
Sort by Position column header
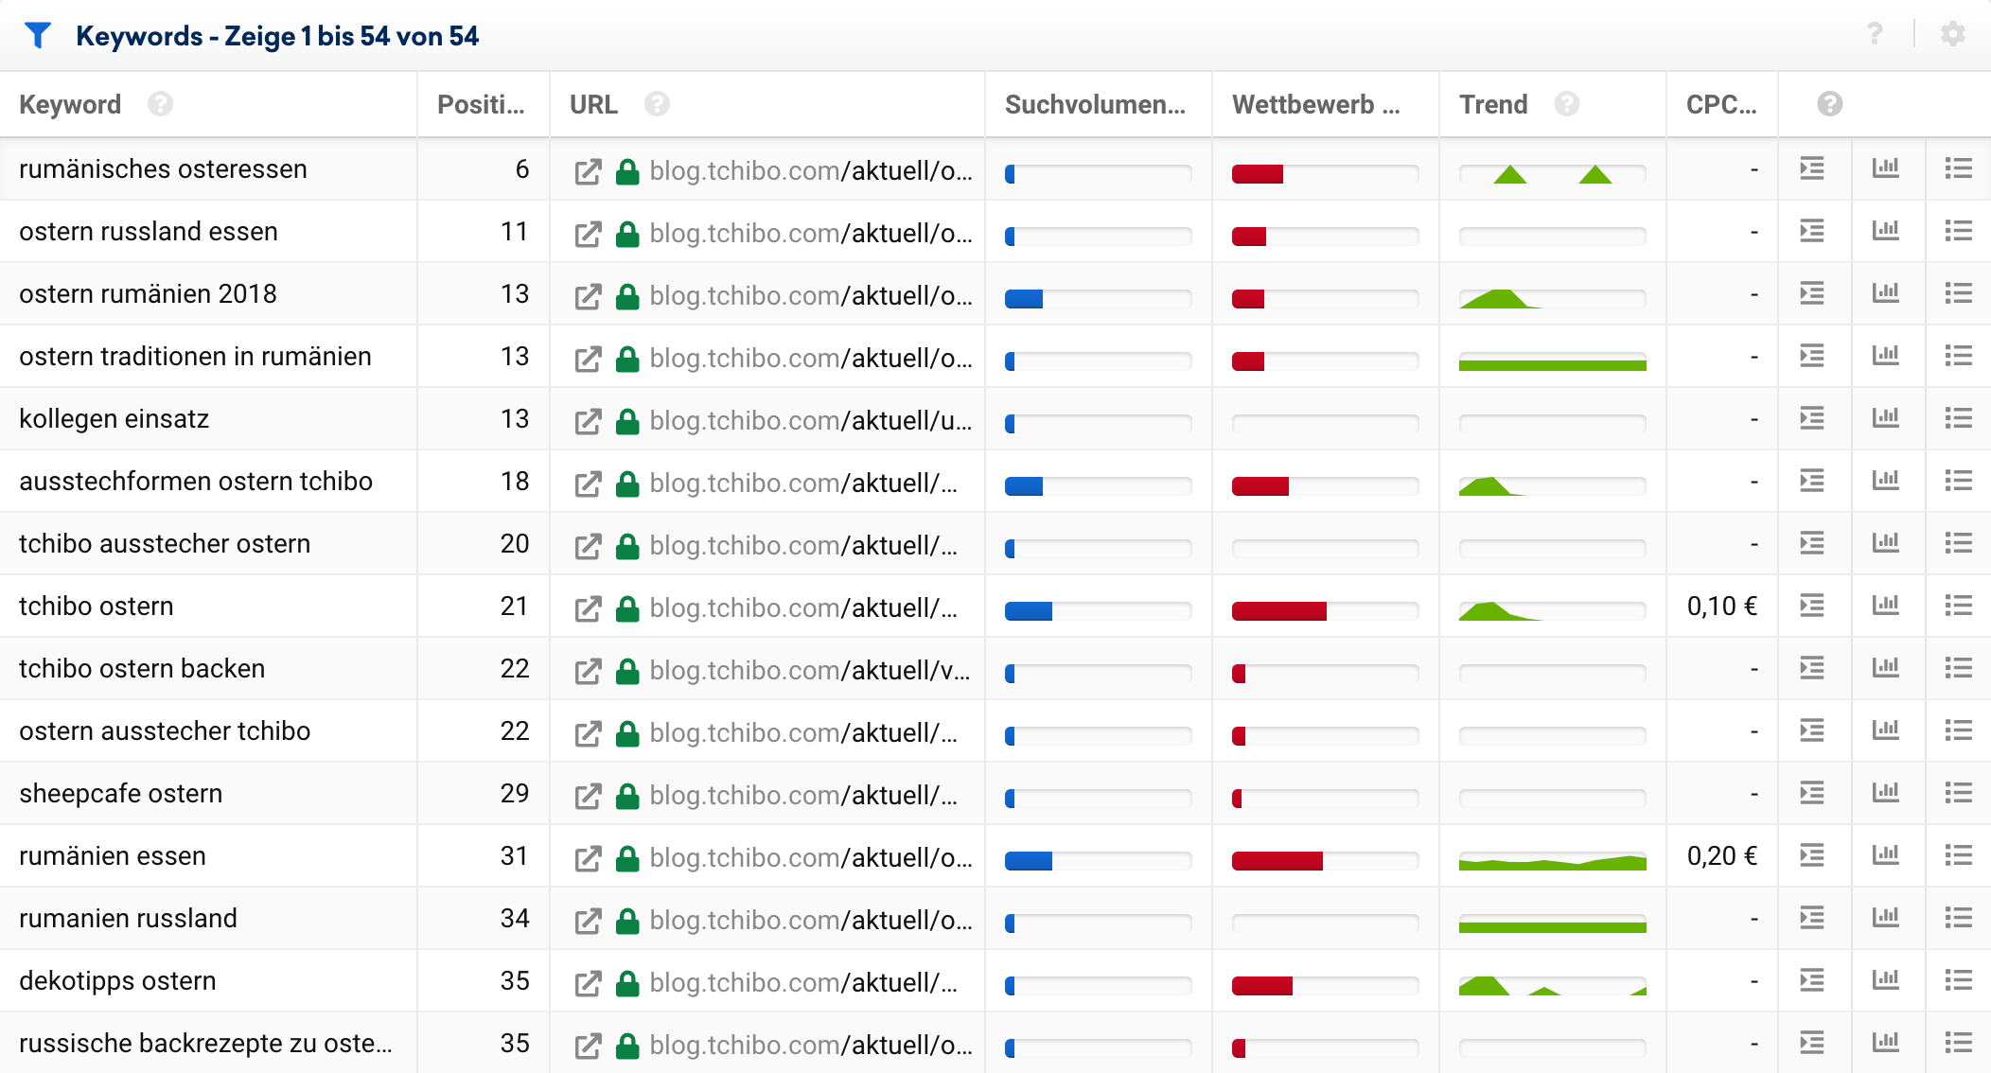[481, 104]
